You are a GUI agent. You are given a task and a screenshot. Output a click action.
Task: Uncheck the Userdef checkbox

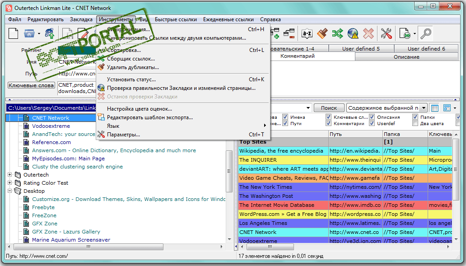[372, 123]
